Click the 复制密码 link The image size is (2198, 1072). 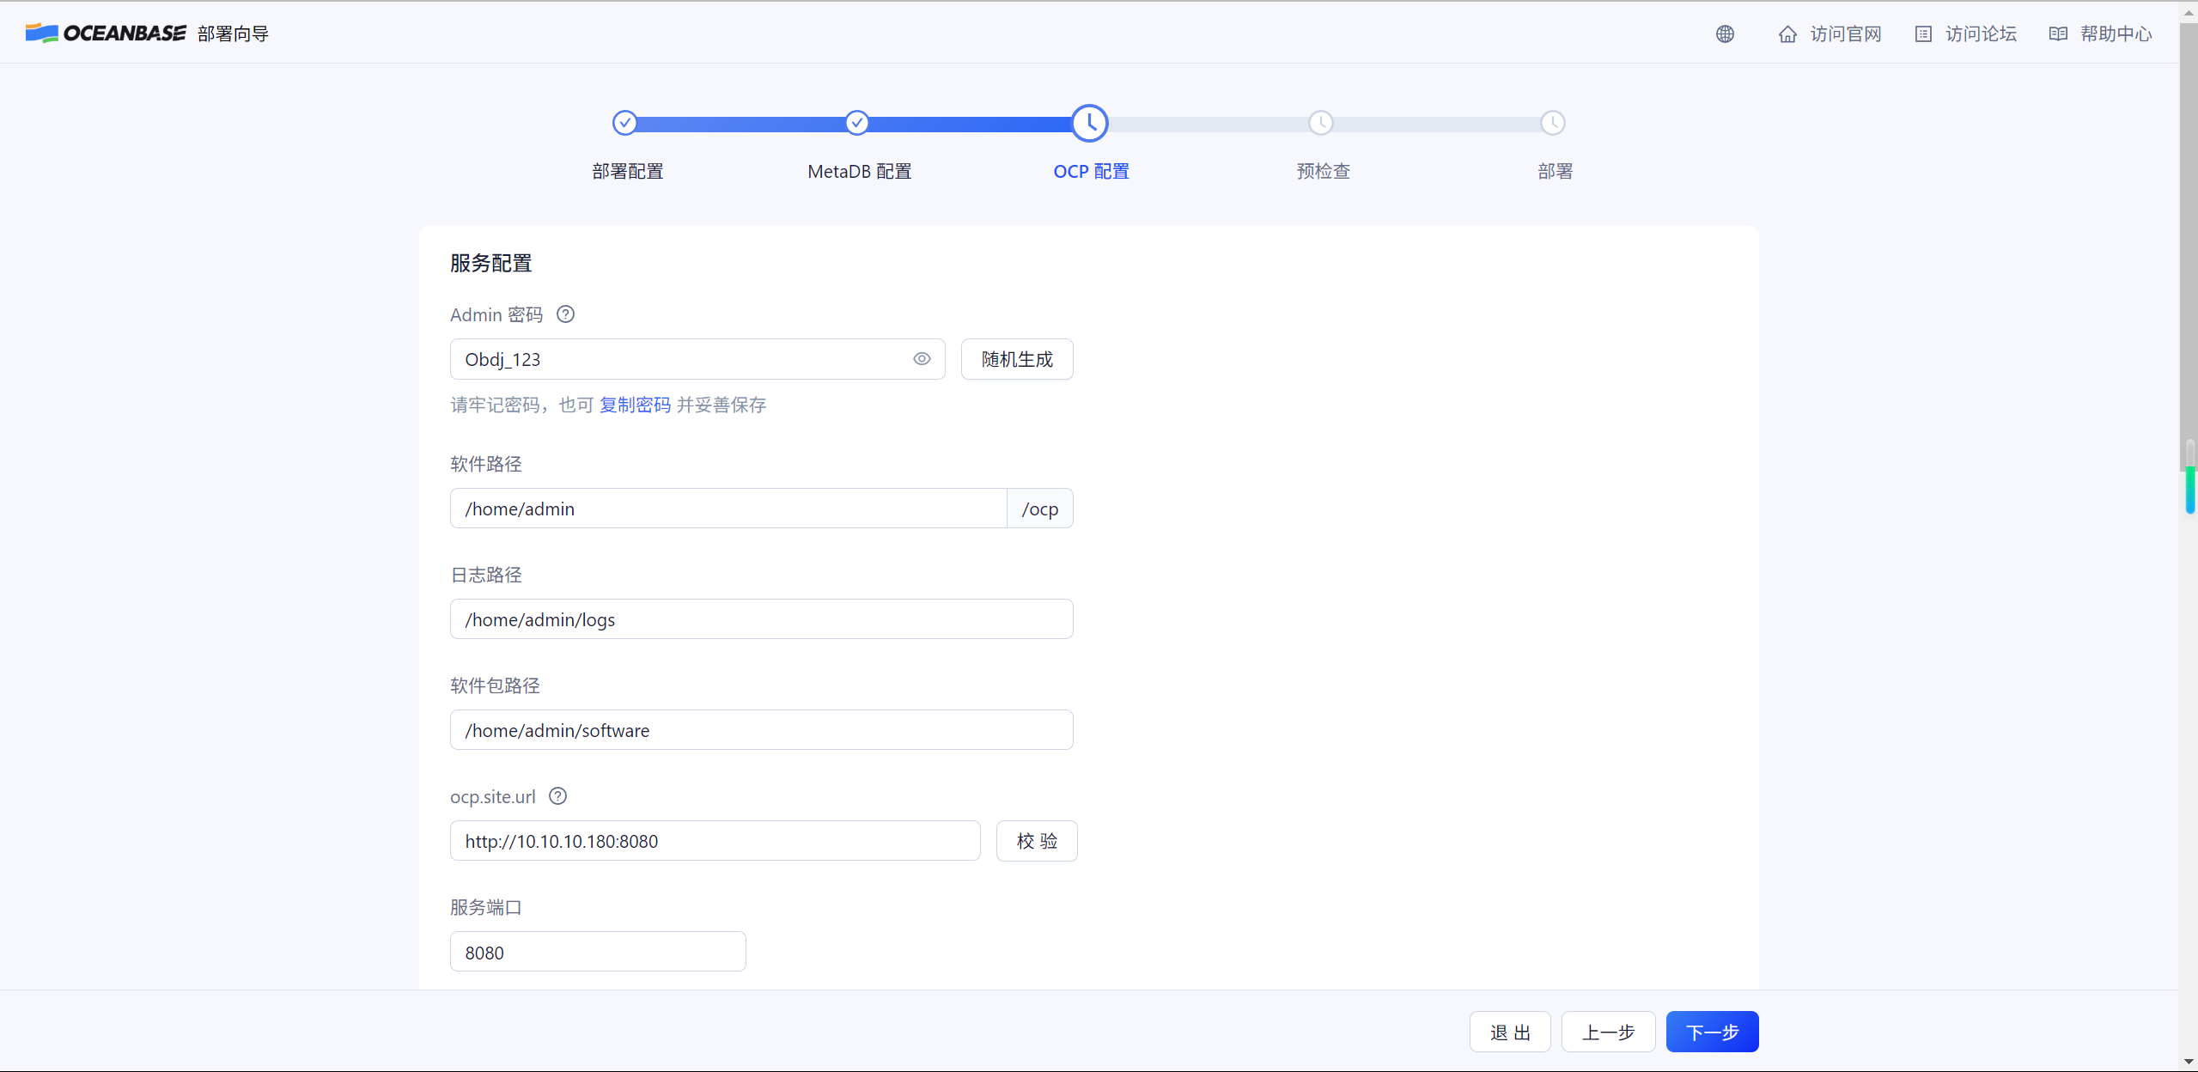pyautogui.click(x=635, y=405)
